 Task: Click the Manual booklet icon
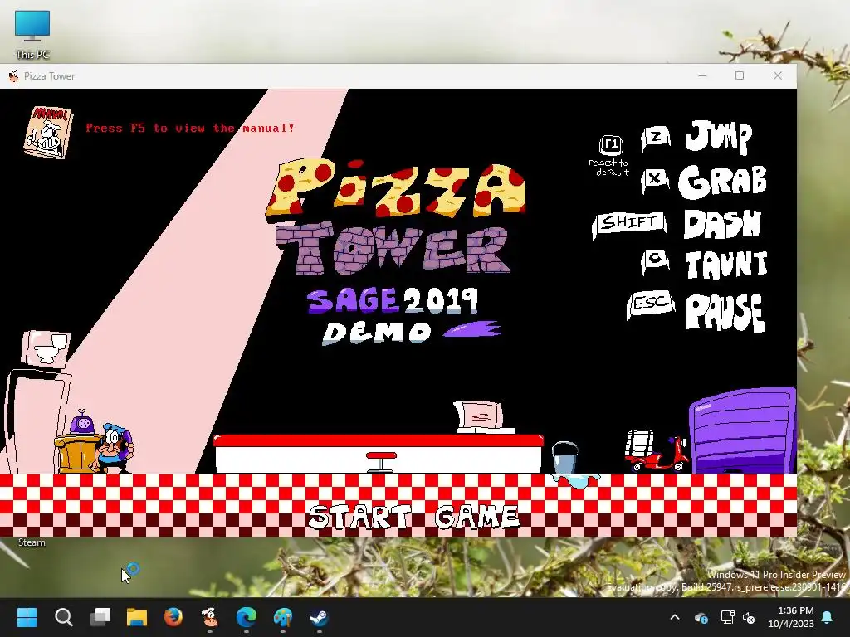(47, 132)
